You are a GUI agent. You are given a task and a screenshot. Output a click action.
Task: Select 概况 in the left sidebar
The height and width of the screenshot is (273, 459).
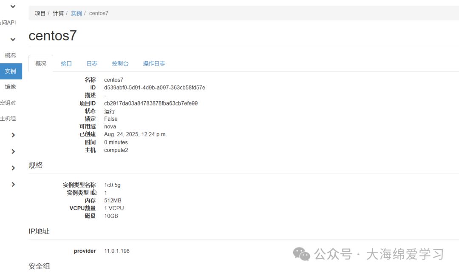(x=10, y=55)
